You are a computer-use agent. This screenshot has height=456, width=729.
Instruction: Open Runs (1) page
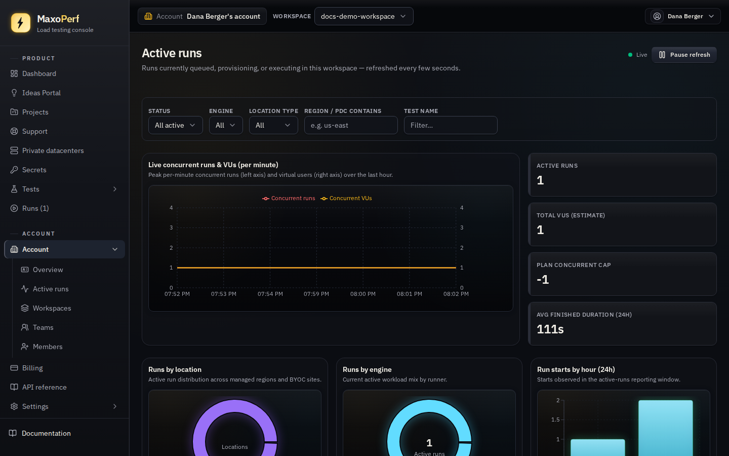pyautogui.click(x=64, y=208)
